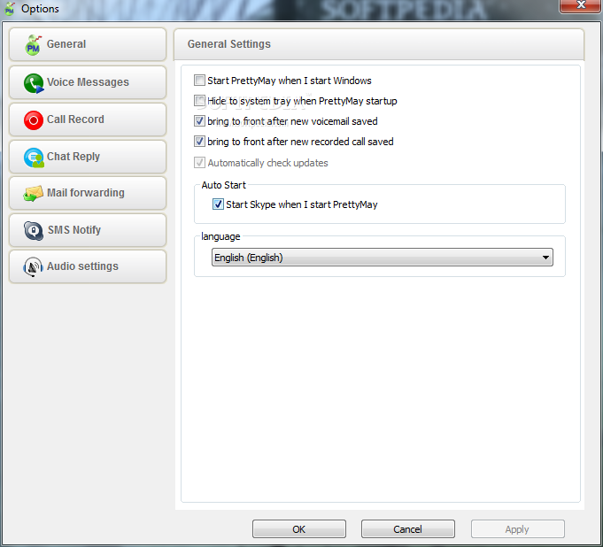Uncheck bring to front after recorded call saved
The height and width of the screenshot is (547, 603).
pyautogui.click(x=199, y=142)
